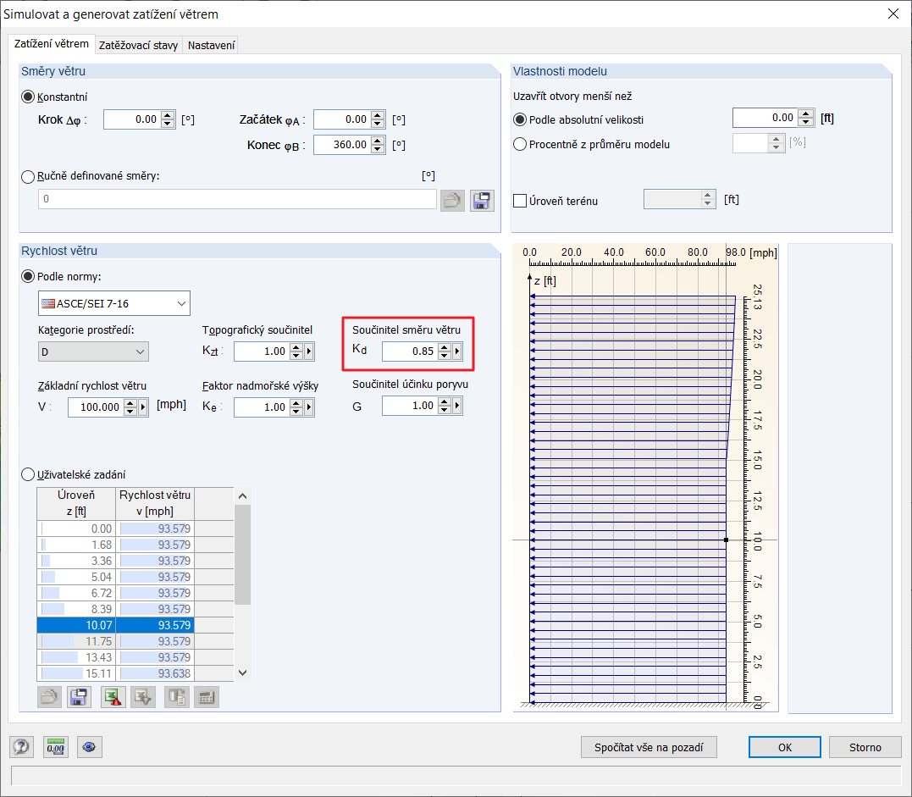
Task: Export wind table to Excel
Action: point(113,696)
